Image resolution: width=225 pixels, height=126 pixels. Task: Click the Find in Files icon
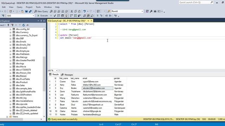click(109, 11)
